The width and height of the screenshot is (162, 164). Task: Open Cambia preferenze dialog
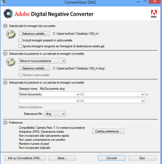(x=108, y=131)
